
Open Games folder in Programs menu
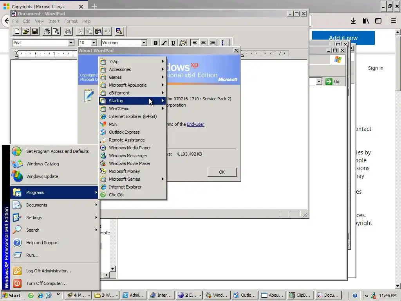132,77
